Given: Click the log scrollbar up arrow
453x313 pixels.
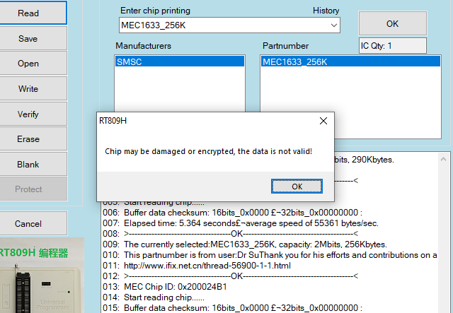Looking at the screenshot, I should coord(444,159).
